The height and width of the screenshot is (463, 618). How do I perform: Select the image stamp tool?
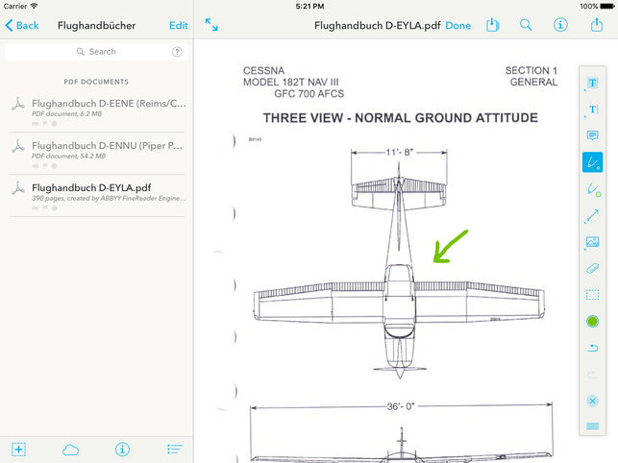592,242
